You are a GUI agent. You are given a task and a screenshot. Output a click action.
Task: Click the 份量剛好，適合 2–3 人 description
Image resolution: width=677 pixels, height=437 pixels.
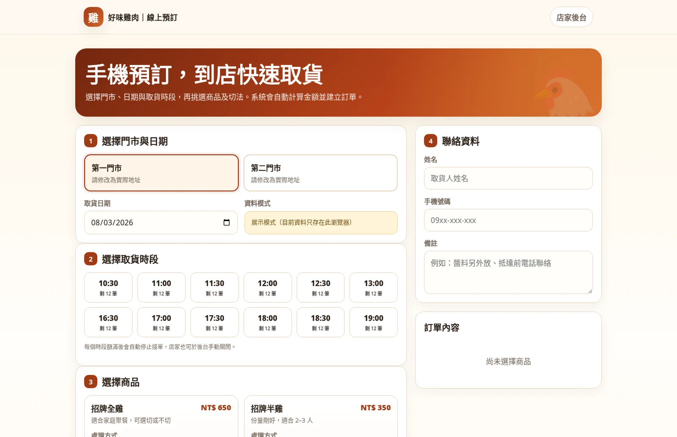[x=282, y=420]
